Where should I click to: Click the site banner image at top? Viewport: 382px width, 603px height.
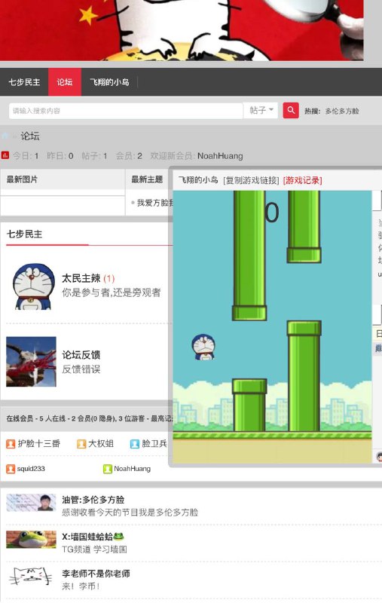click(182, 30)
